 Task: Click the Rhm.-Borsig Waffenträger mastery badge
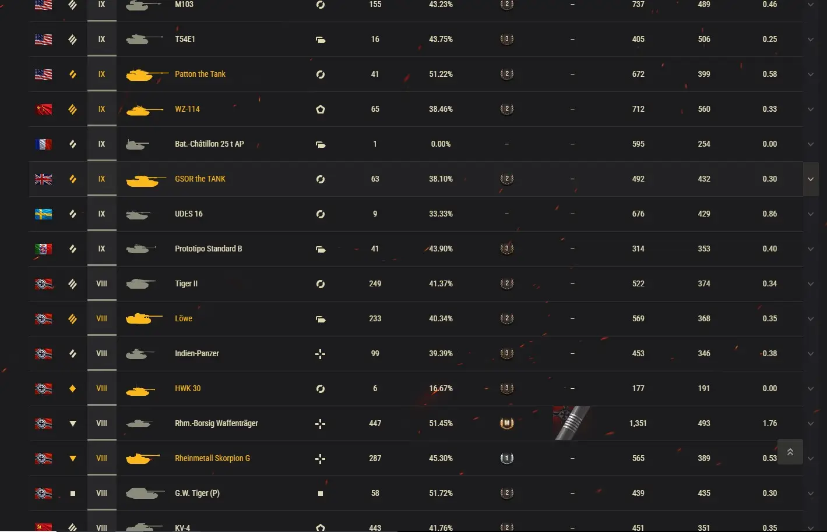point(506,423)
